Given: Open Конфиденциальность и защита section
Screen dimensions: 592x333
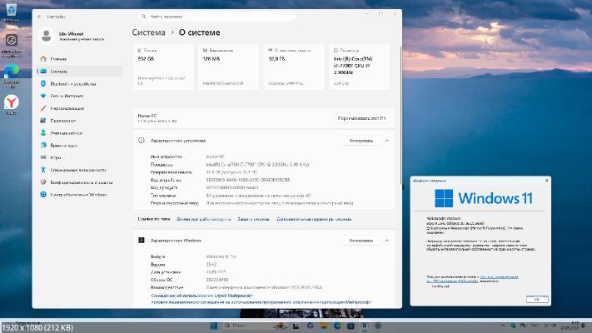Looking at the screenshot, I should tap(81, 181).
